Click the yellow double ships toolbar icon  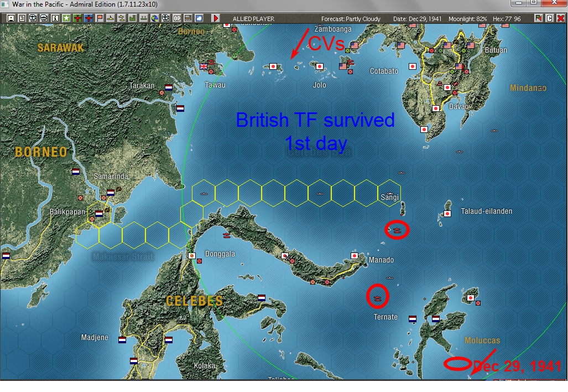coord(122,18)
